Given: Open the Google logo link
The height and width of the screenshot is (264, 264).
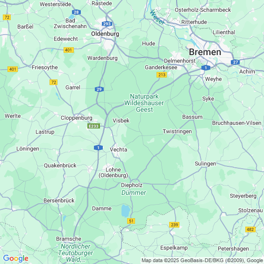Looking at the screenshot, I should tap(16, 258).
